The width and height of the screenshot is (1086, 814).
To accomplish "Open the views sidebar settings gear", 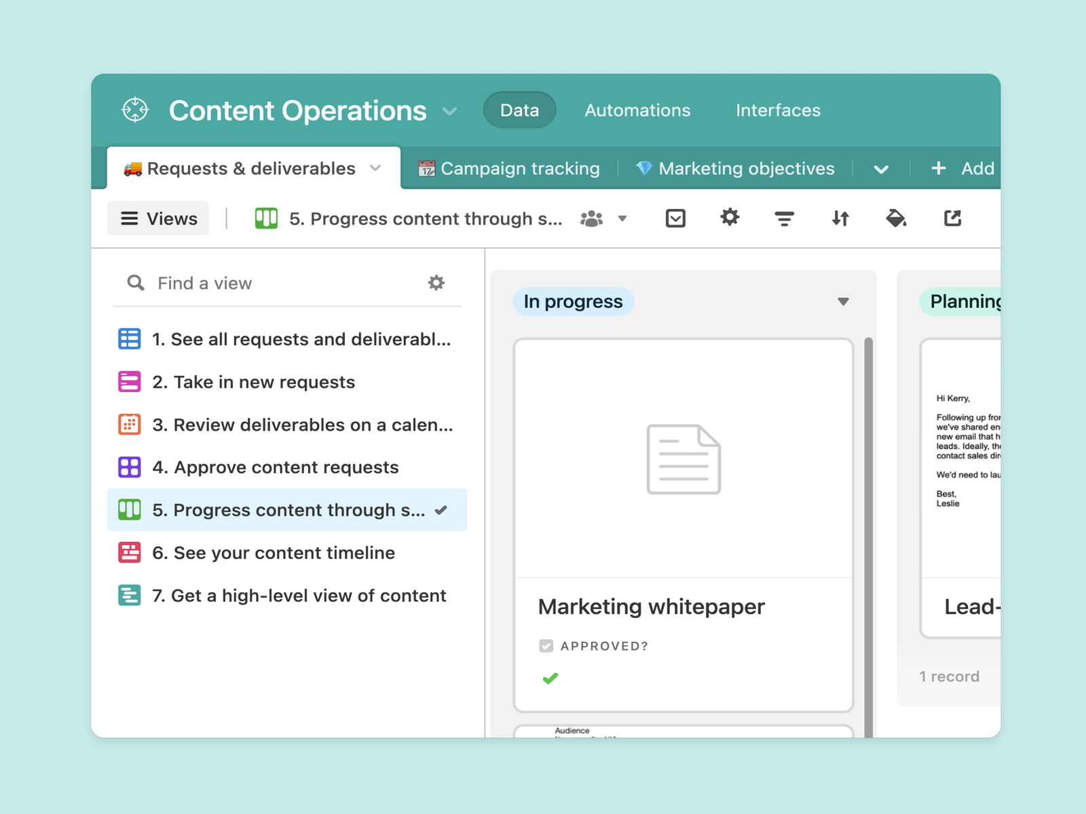I will pos(436,282).
